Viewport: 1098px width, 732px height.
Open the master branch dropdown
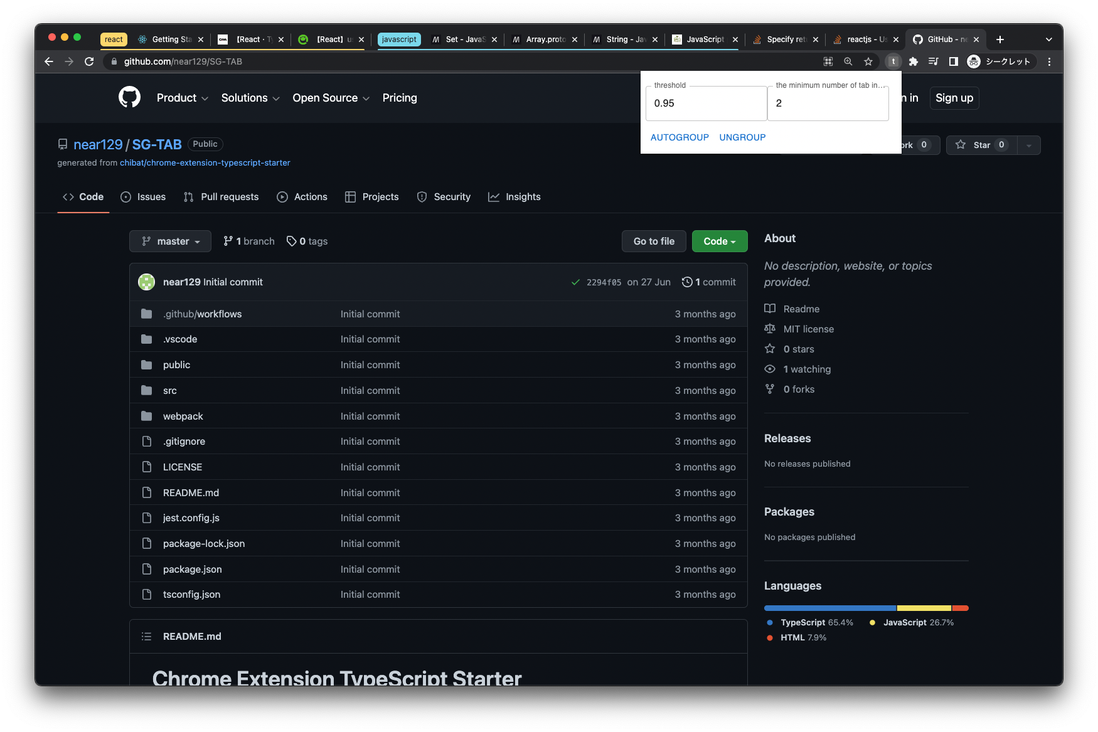pos(169,241)
